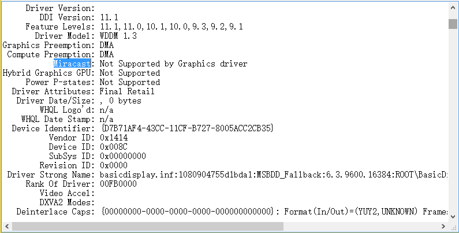The width and height of the screenshot is (459, 233).
Task: Click the vertical scrollbar thumb
Action: [x=453, y=24]
